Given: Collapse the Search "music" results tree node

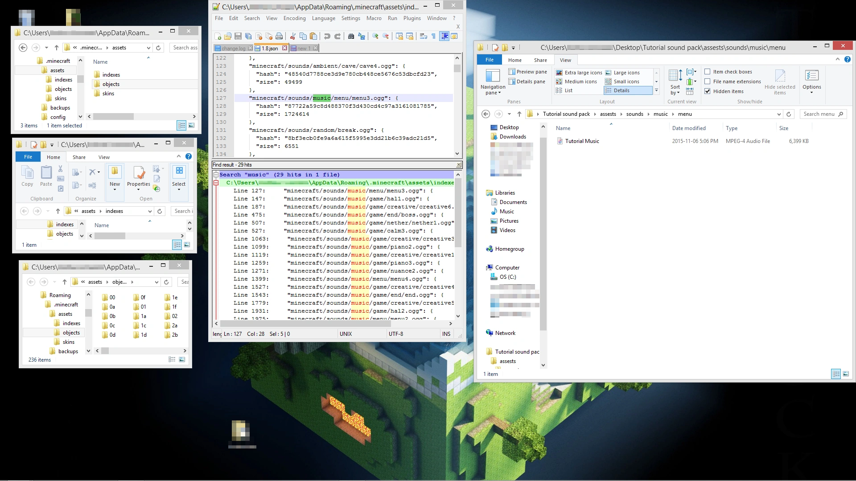Looking at the screenshot, I should pyautogui.click(x=216, y=175).
